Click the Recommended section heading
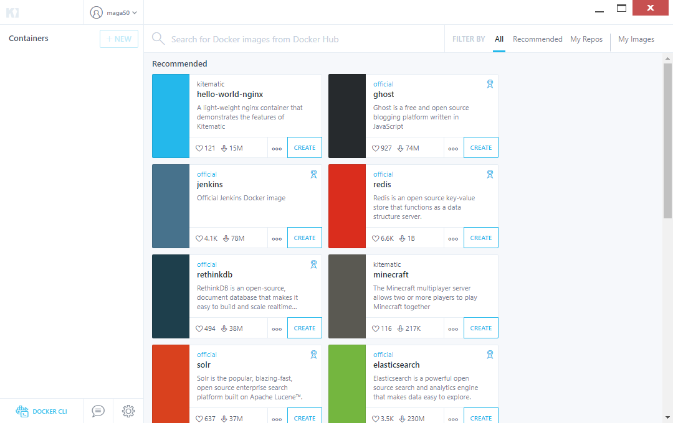 coord(179,63)
